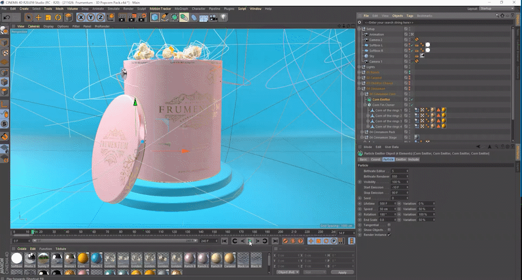Expand Corn of the rings 4
522x280 pixels.
368,126
